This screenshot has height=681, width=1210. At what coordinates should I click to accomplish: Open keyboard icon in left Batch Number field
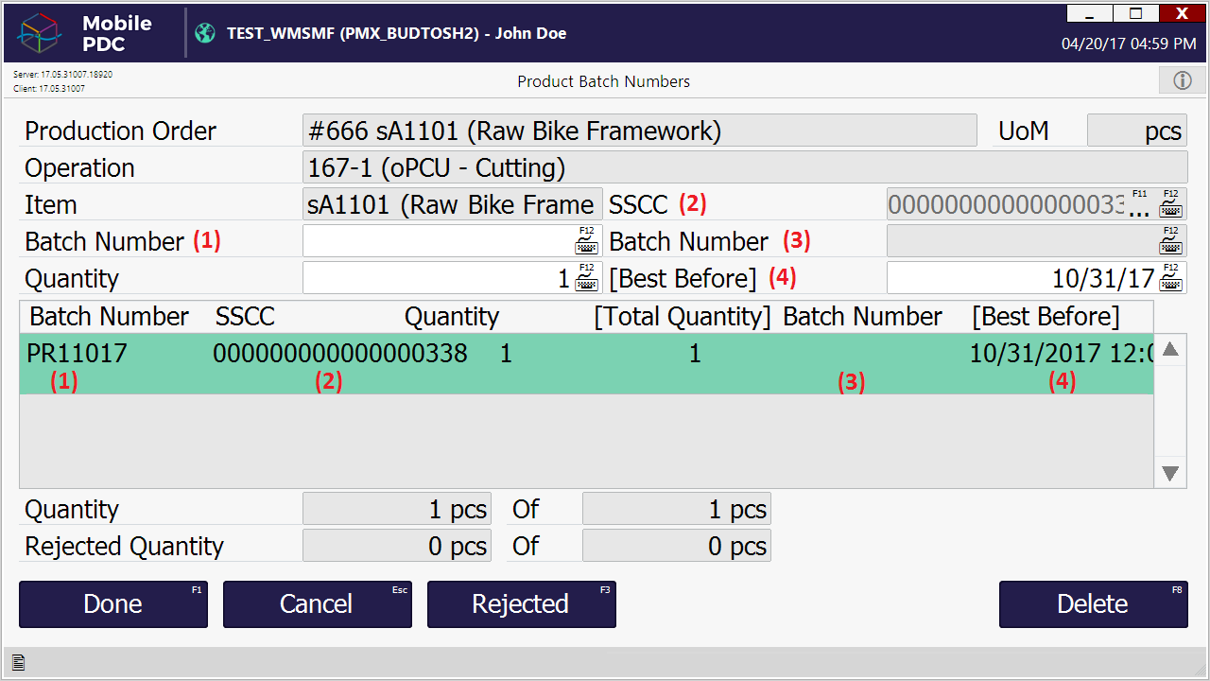click(586, 241)
